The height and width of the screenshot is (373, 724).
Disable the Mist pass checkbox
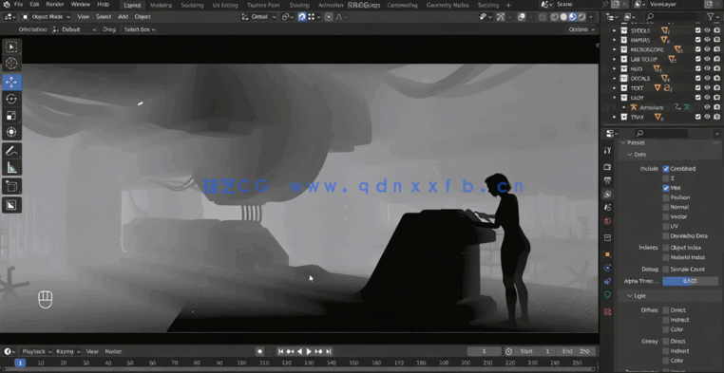coord(666,188)
